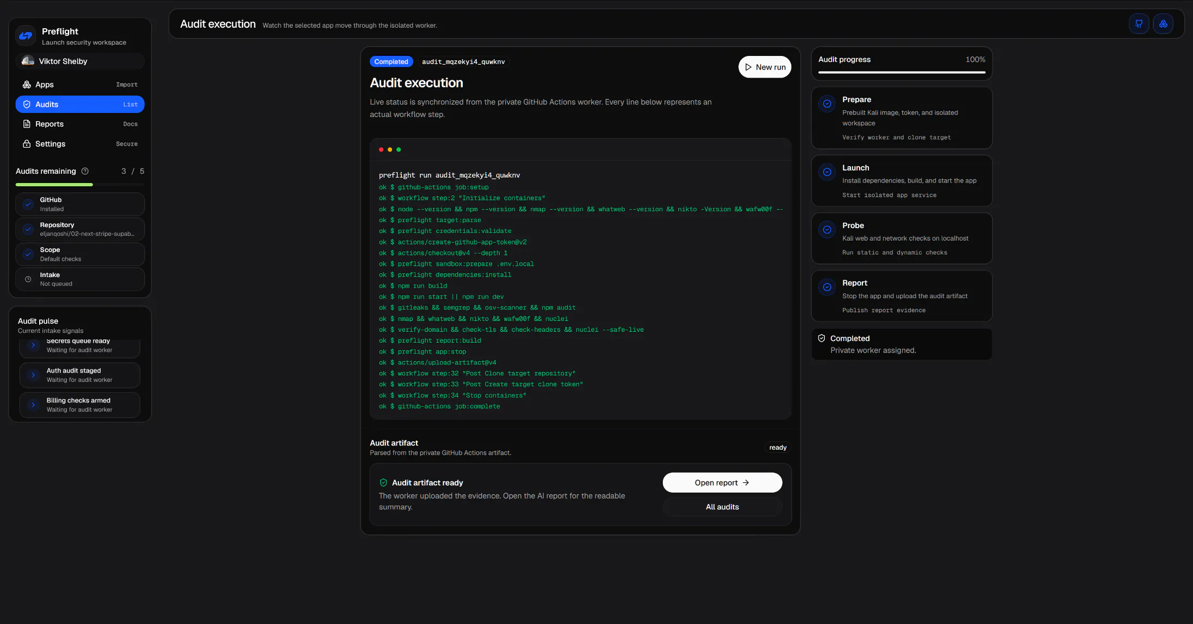Click the Audit artifact ready shield icon
Image resolution: width=1193 pixels, height=624 pixels.
(383, 483)
